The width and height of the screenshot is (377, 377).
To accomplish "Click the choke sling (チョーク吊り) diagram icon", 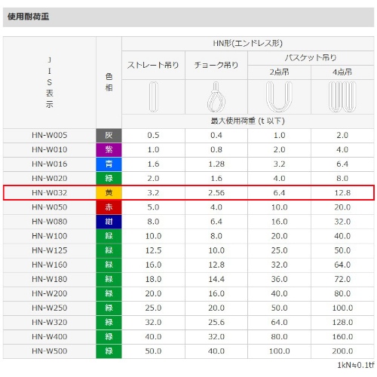I will (x=216, y=97).
